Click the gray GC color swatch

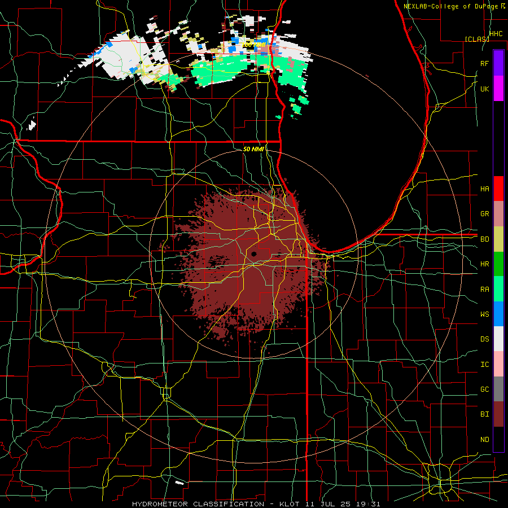click(498, 389)
